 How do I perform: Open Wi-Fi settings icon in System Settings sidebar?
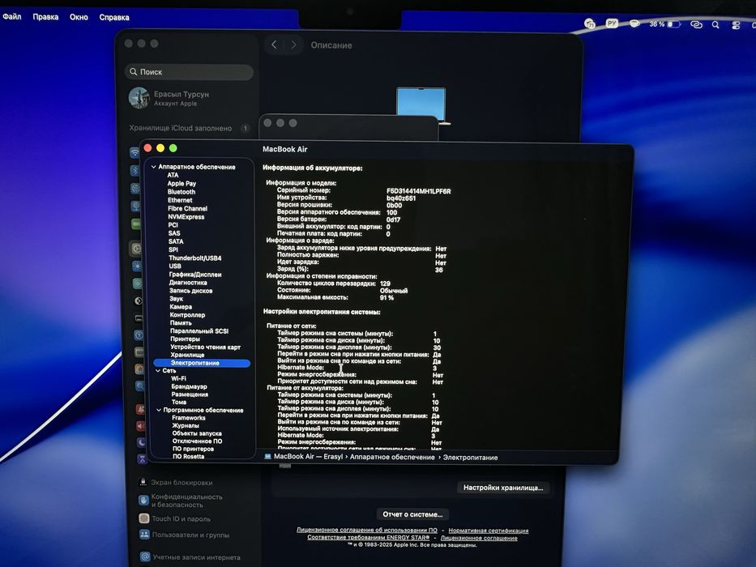click(135, 153)
